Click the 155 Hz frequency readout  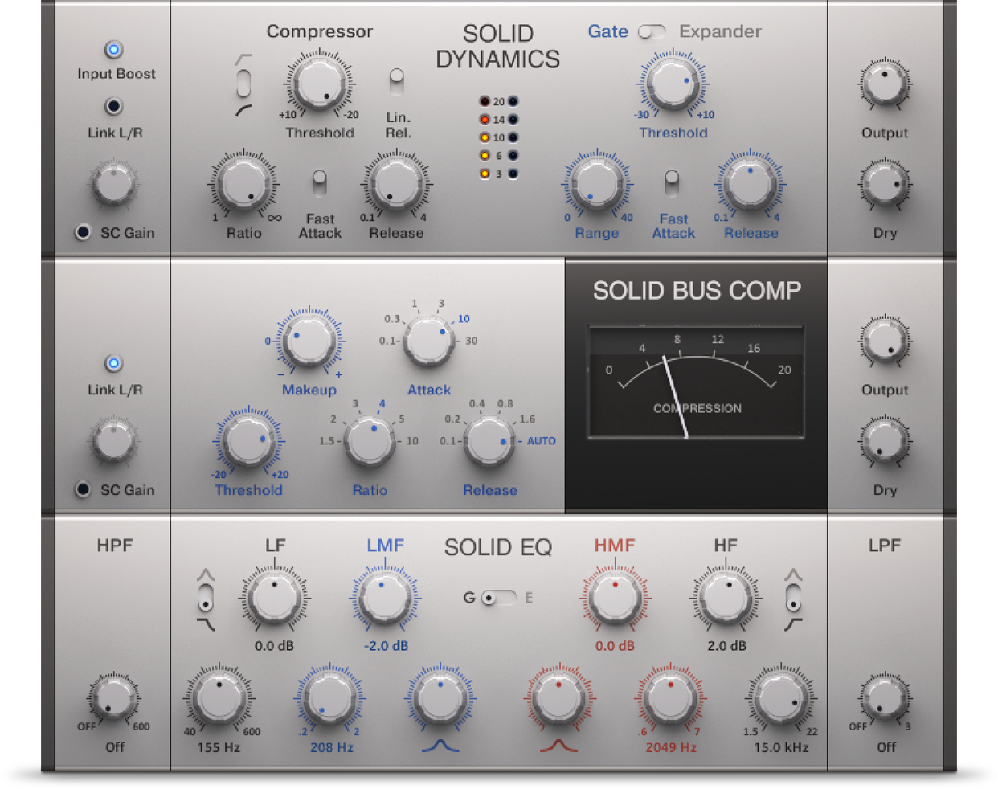219,747
